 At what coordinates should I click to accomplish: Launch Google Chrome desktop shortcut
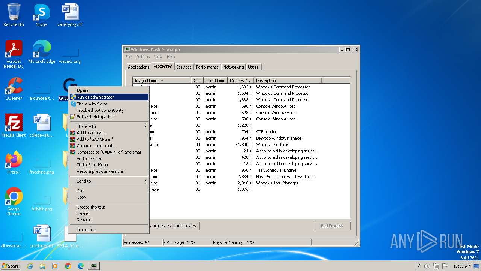coord(14,202)
